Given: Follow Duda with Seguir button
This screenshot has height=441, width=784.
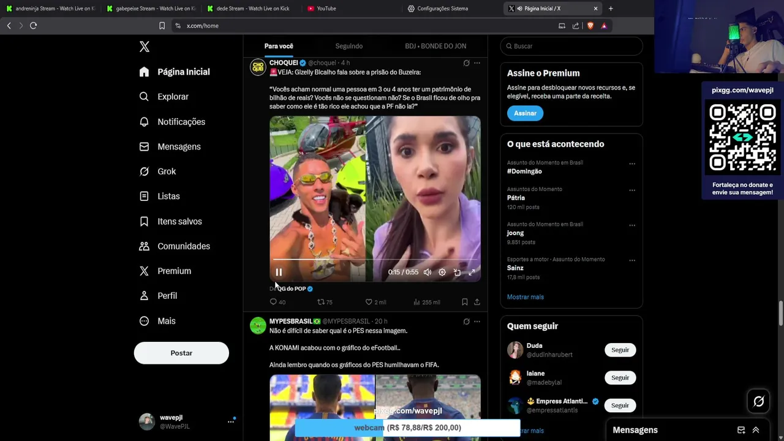Looking at the screenshot, I should [620, 350].
